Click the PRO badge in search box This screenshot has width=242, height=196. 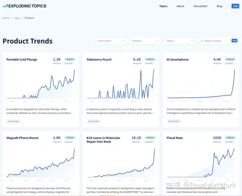[235, 41]
